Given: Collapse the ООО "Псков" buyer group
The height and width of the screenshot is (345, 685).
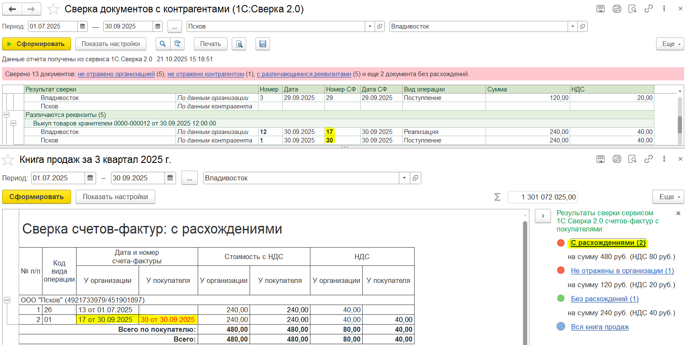Looking at the screenshot, I should (x=7, y=300).
